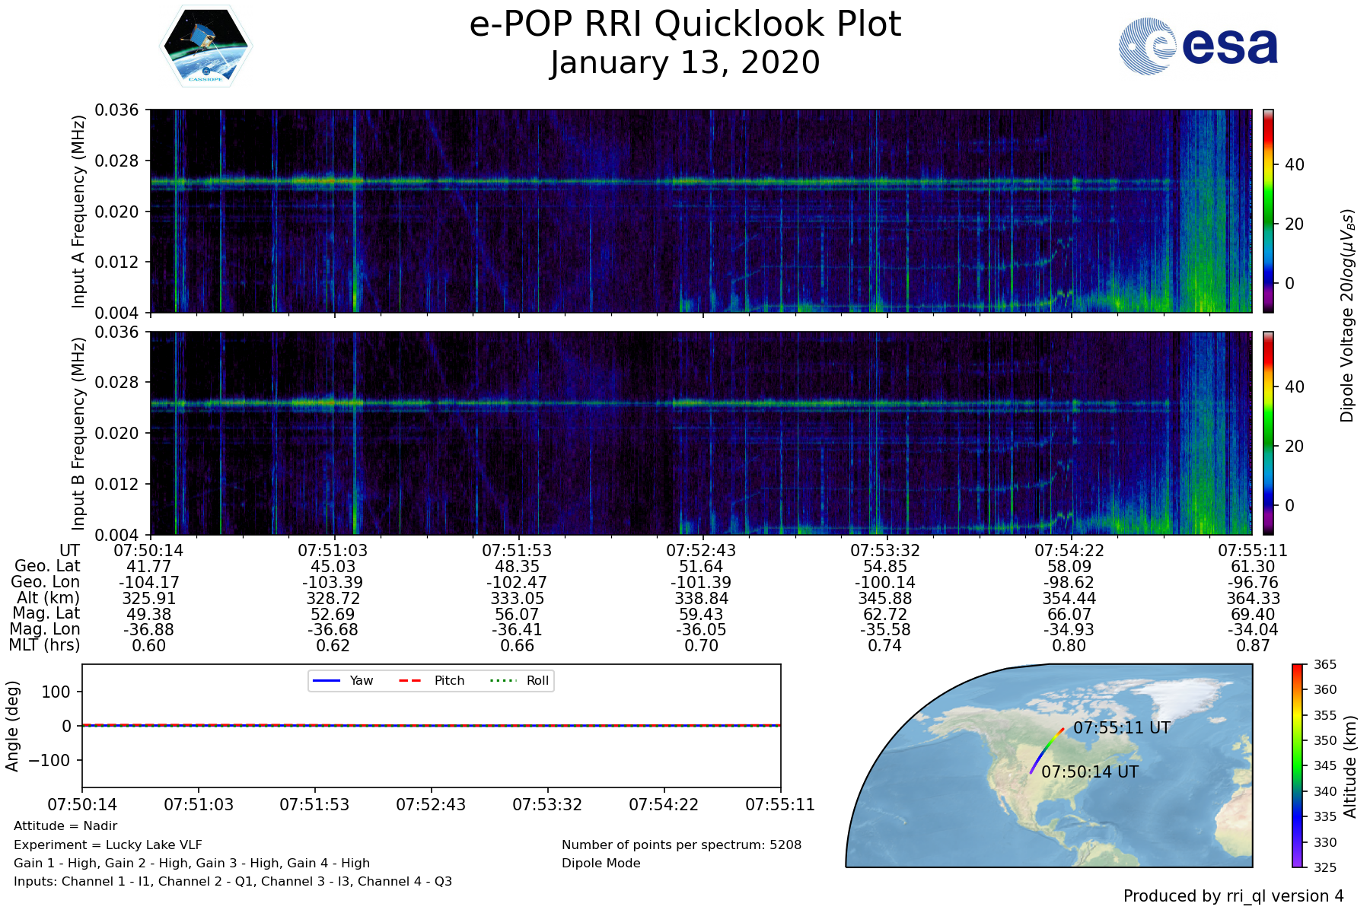Click the Pitch legend entry

tap(432, 680)
